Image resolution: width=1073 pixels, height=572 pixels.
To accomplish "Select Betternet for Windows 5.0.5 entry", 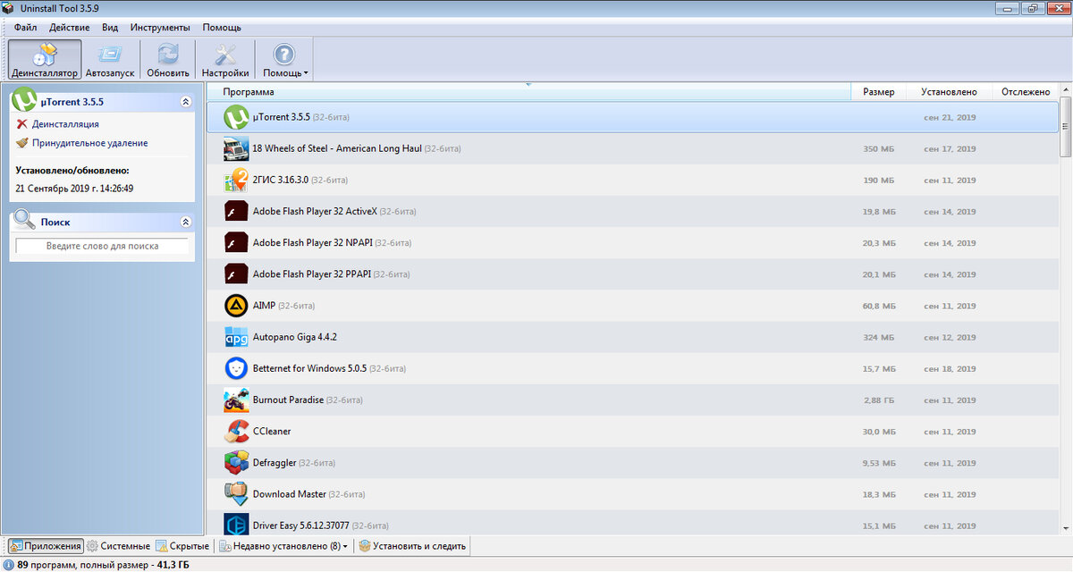I will [310, 368].
